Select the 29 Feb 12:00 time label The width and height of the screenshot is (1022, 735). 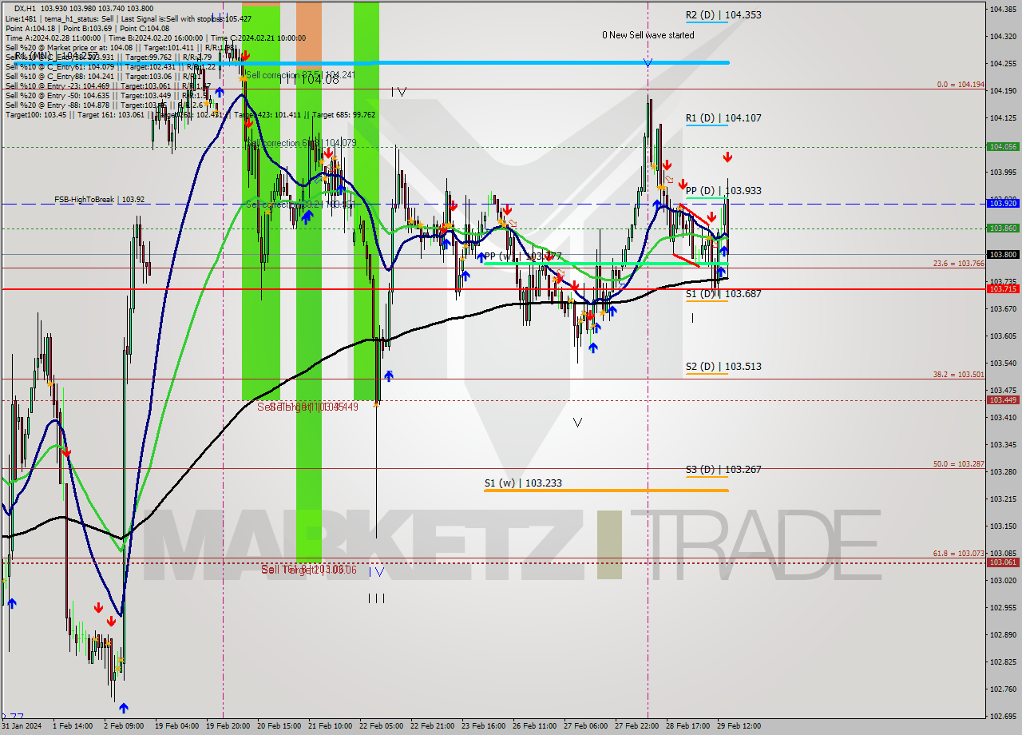[739, 727]
